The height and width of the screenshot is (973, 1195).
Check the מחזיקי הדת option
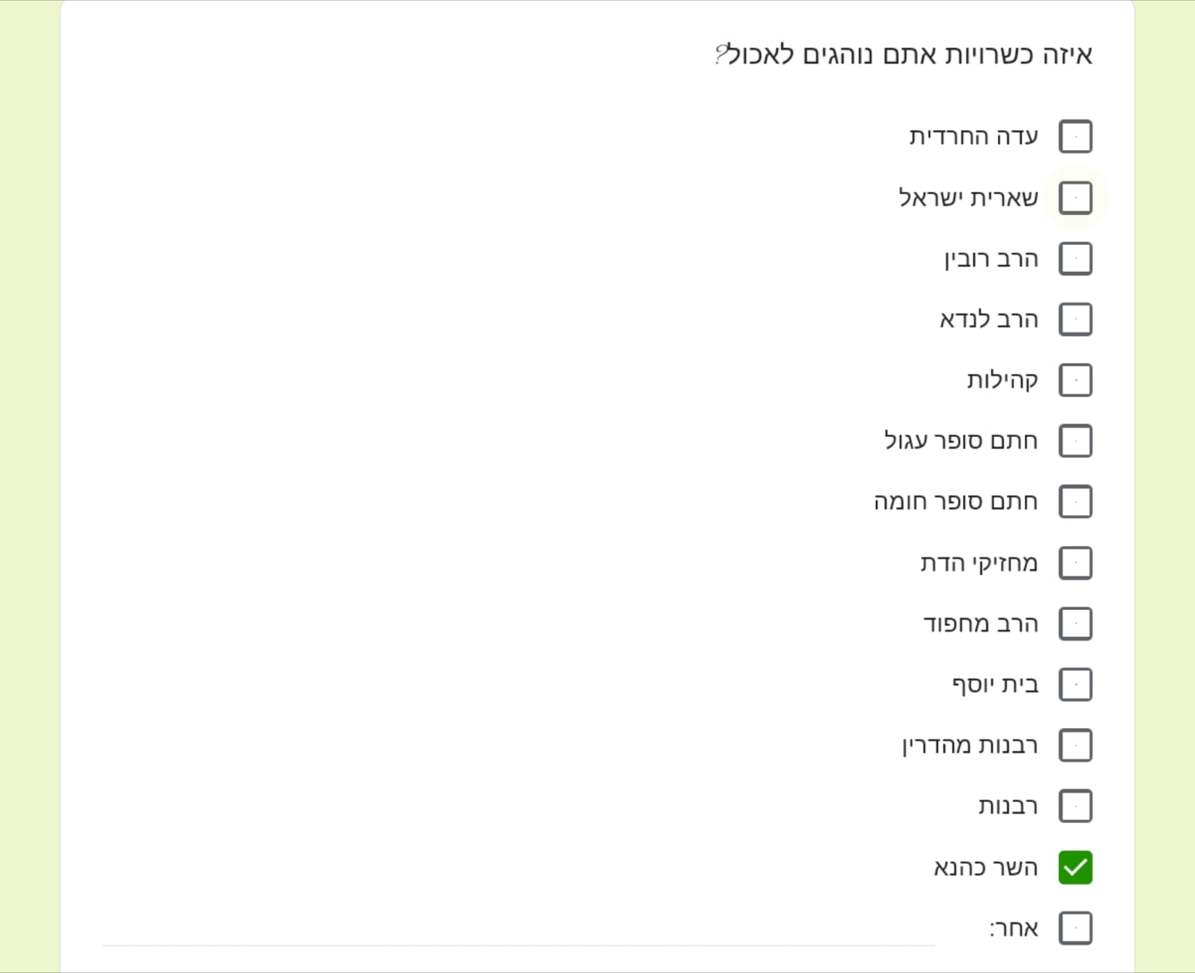coord(1075,563)
